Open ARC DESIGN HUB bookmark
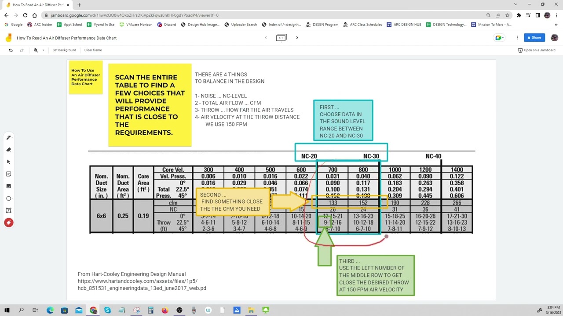Viewport: 563px width, 316px height. (x=404, y=25)
